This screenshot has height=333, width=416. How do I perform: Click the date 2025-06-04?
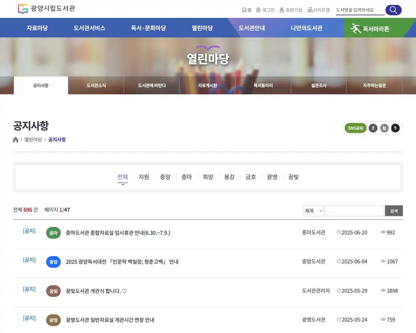(354, 261)
